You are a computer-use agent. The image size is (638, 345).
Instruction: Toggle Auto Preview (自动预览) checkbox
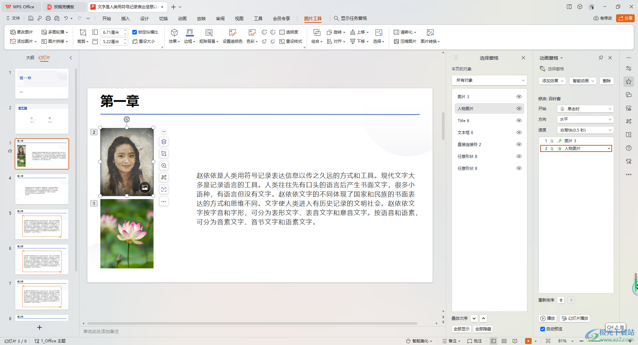click(543, 329)
